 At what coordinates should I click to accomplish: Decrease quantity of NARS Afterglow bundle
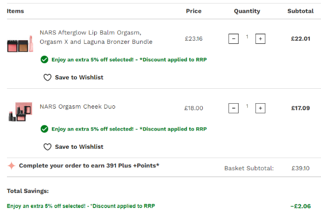(x=233, y=39)
